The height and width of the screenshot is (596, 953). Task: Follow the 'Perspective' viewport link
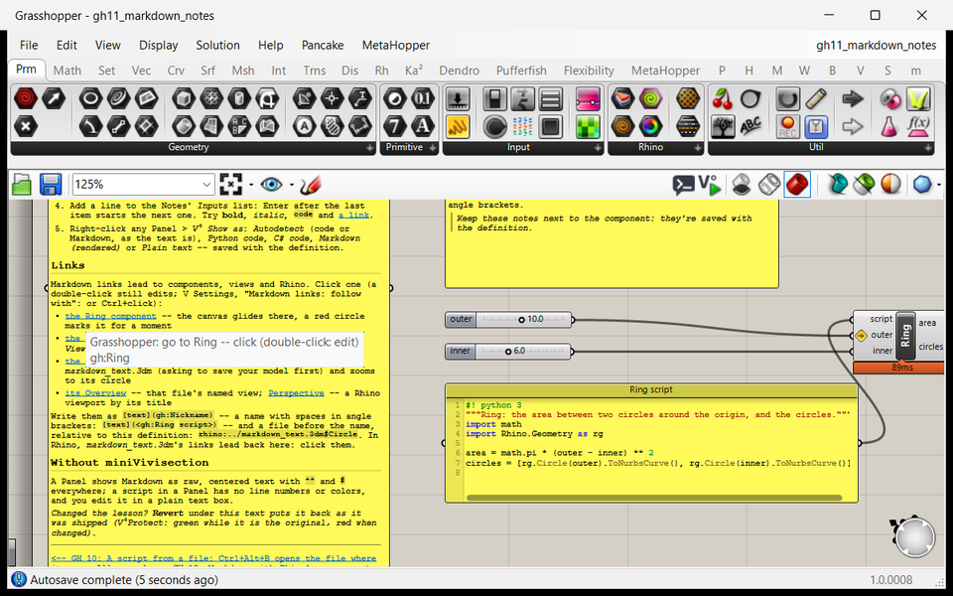pos(296,393)
